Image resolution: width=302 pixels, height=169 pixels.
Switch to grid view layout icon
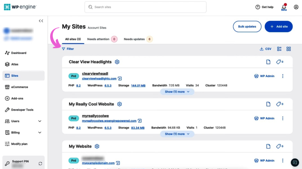tap(288, 49)
